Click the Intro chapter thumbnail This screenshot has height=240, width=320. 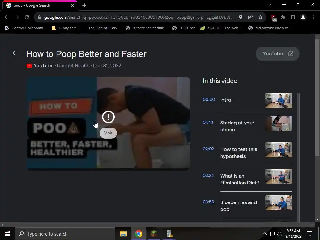pyautogui.click(x=278, y=100)
